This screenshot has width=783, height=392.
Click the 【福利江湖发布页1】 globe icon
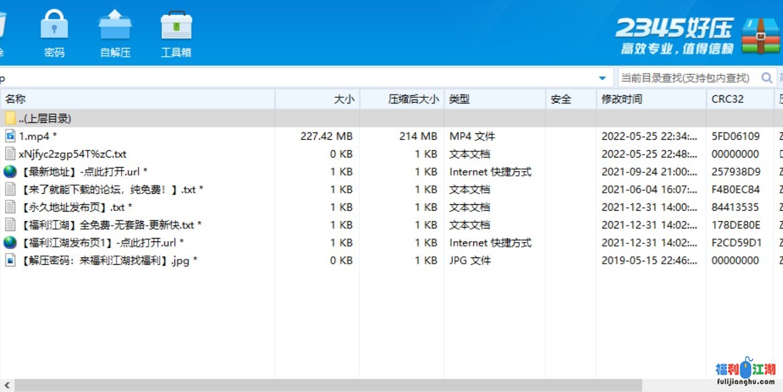(10, 243)
